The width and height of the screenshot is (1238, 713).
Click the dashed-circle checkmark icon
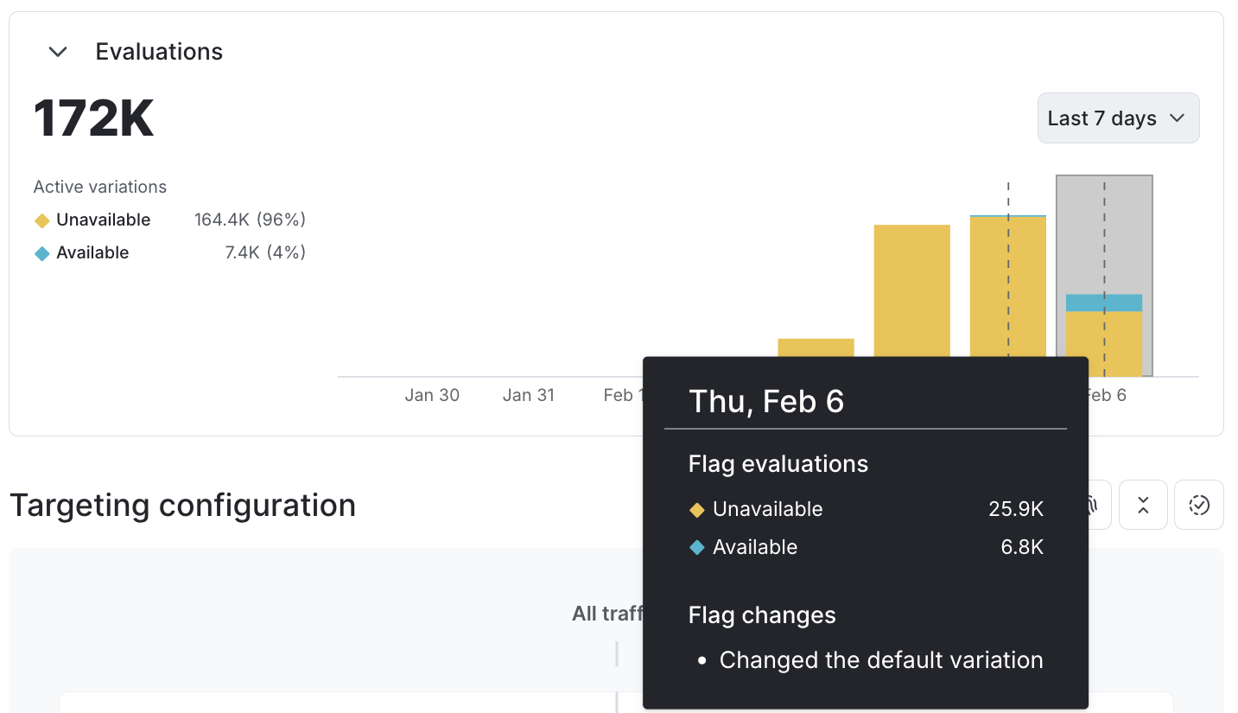(1198, 505)
